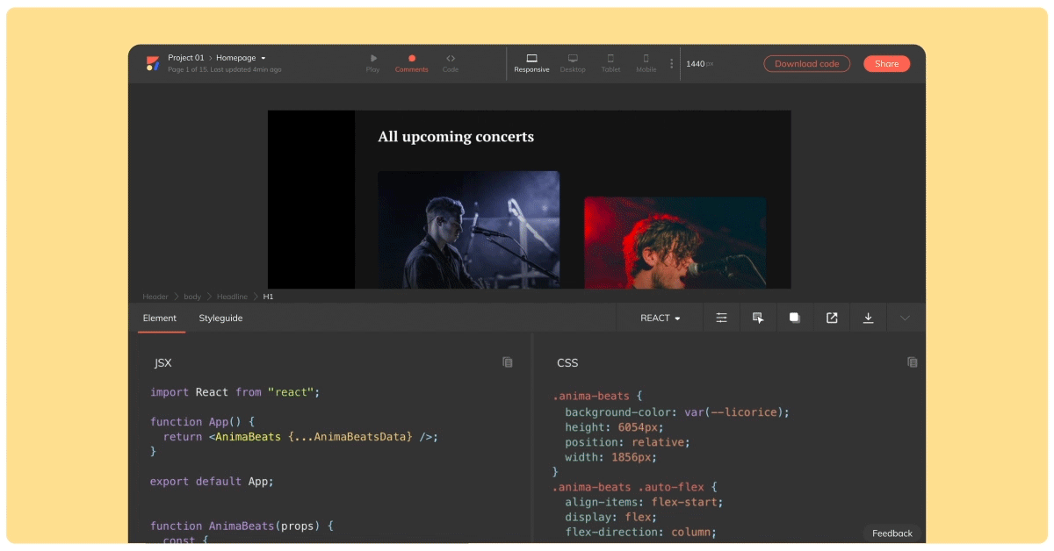Image resolution: width=1054 pixels, height=551 pixels.
Task: Open the REACT framework dropdown
Action: point(661,318)
